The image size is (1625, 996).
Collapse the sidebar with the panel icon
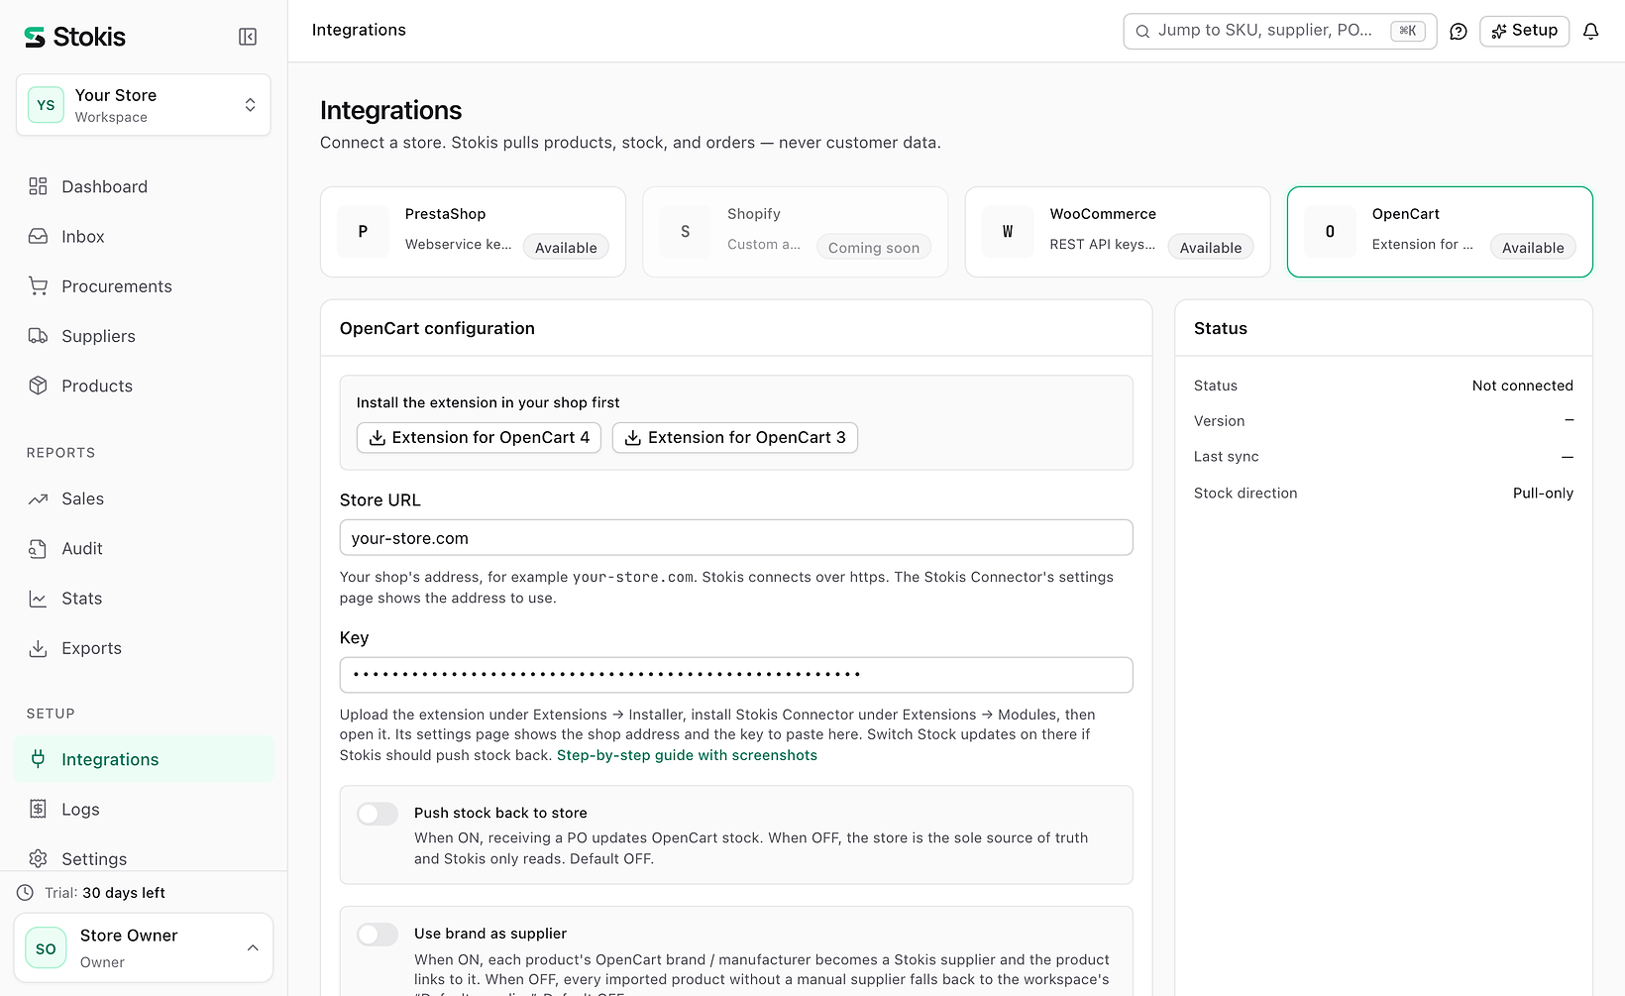coord(248,37)
